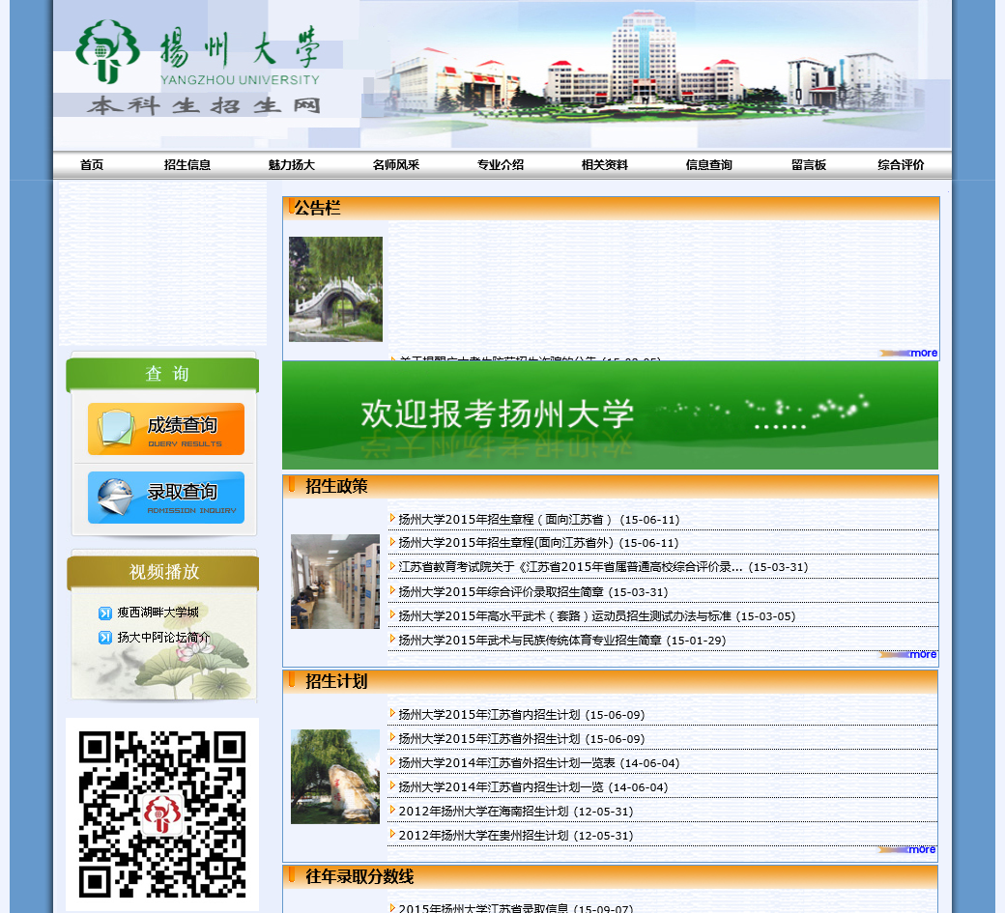Screen dimensions: 1005x913
Task: Open 扬州大学2014年江苏省外招生计划一览表
Action: tap(539, 763)
